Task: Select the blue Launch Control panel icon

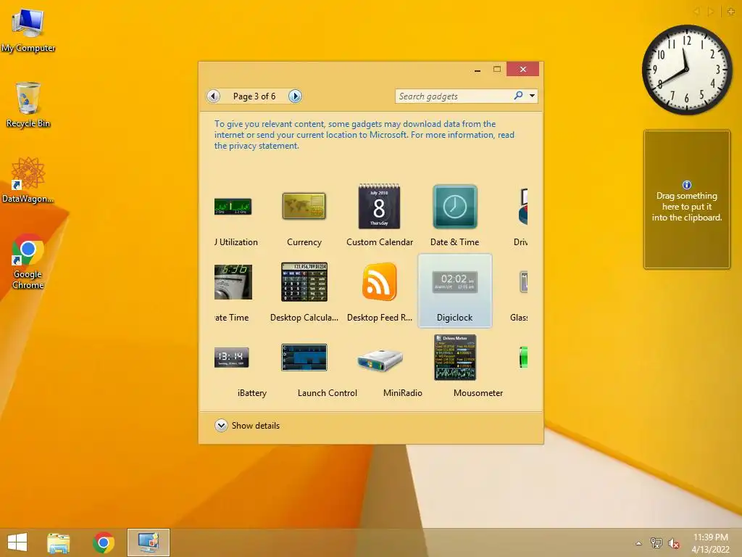Action: pyautogui.click(x=304, y=358)
